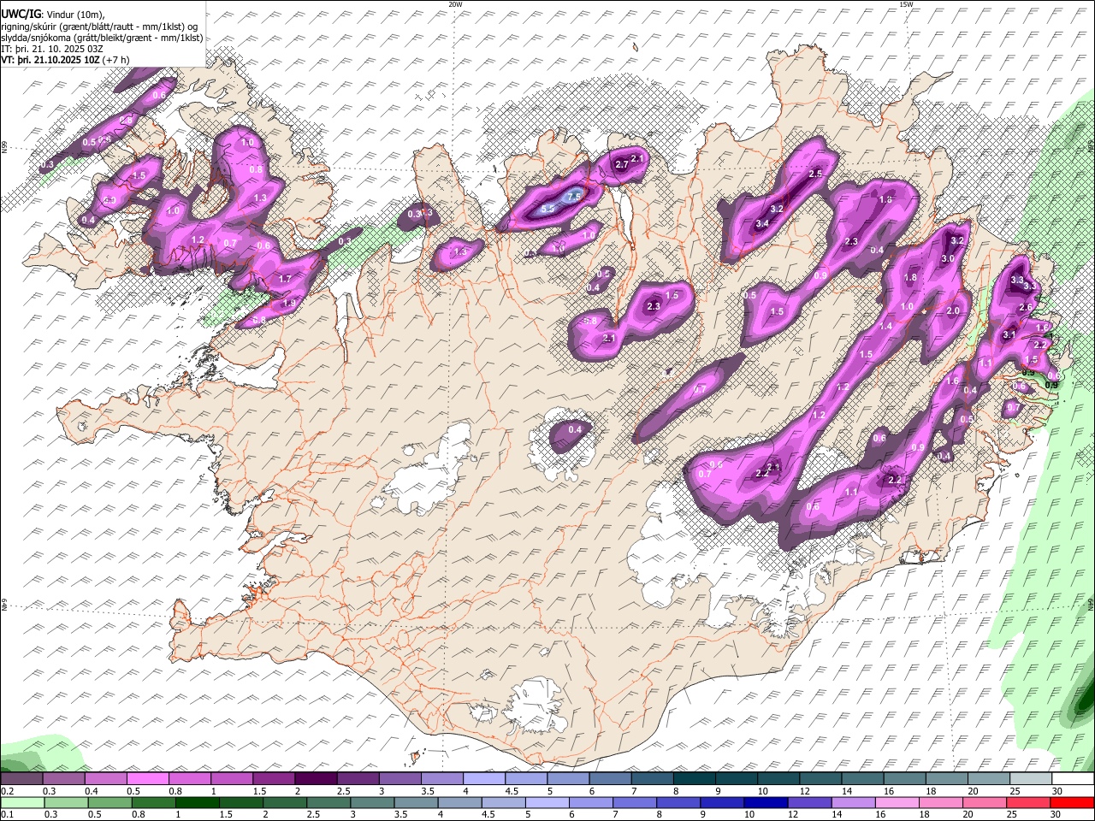Click the slate-blue swatch labeled 6 in snow scale
The image size is (1095, 821).
point(610,779)
